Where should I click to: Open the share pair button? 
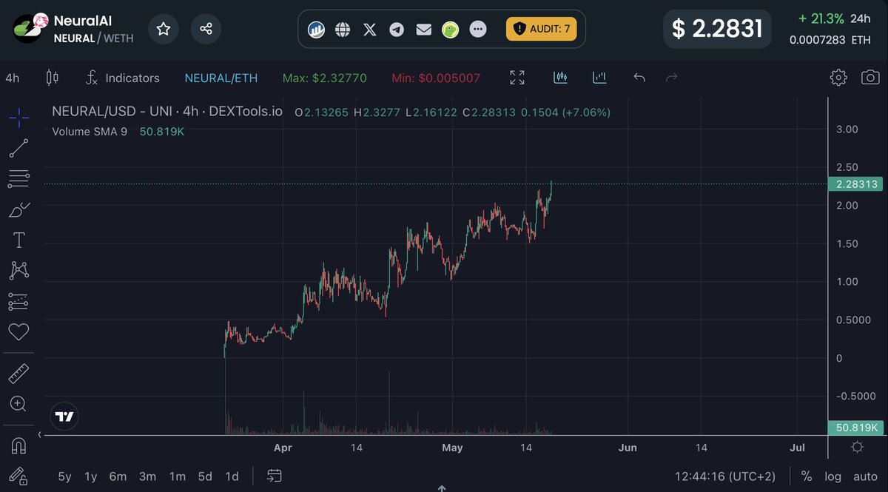pos(206,29)
